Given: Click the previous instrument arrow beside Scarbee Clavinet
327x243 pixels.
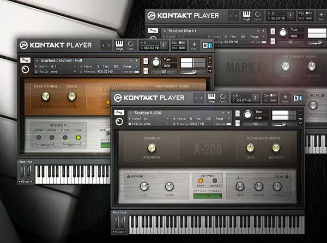Looking at the screenshot, I should click(131, 60).
